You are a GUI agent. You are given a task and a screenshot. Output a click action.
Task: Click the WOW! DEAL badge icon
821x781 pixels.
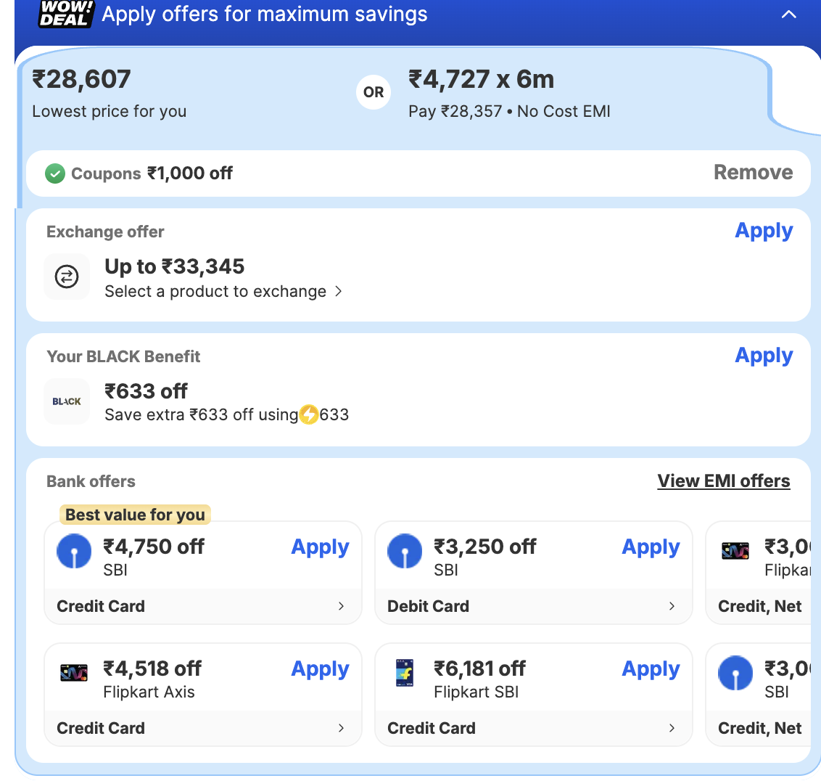tap(66, 14)
